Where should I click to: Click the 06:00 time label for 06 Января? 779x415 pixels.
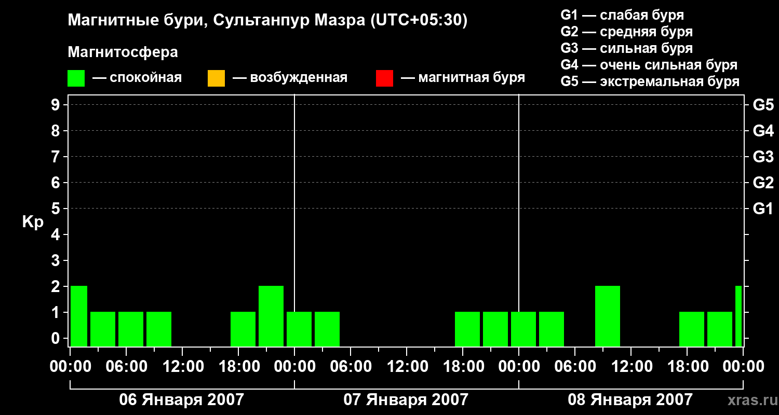point(126,367)
